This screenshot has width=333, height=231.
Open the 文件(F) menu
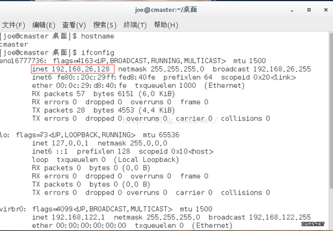13,25
